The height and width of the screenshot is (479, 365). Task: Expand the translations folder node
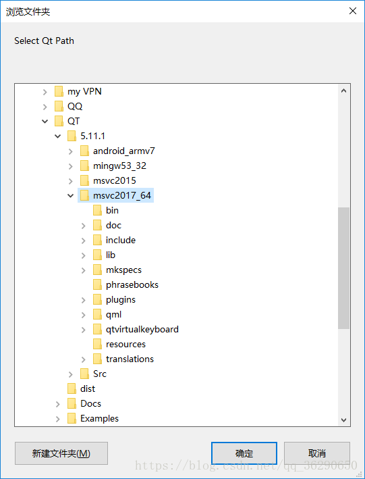84,359
